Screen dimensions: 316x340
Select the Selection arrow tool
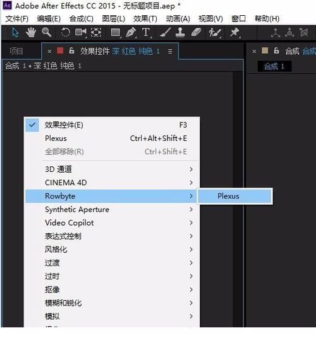coord(15,32)
